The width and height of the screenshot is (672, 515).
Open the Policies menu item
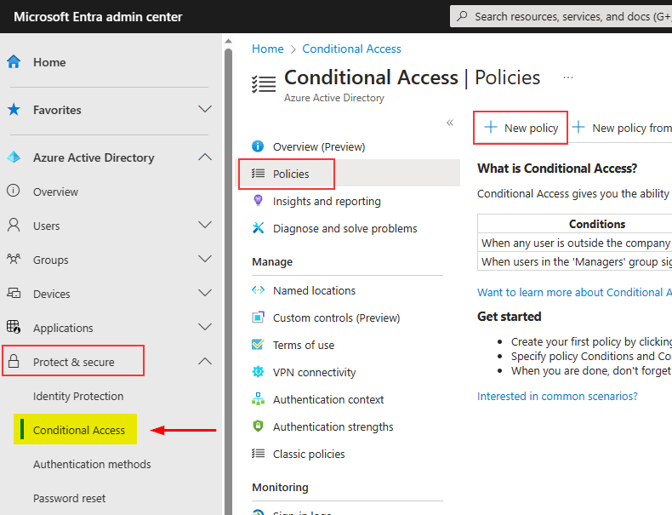click(291, 174)
